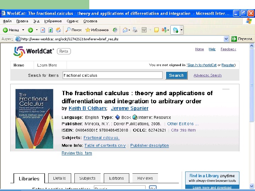Open the Сервис menu
The width and height of the screenshot is (255, 191).
pos(73,21)
